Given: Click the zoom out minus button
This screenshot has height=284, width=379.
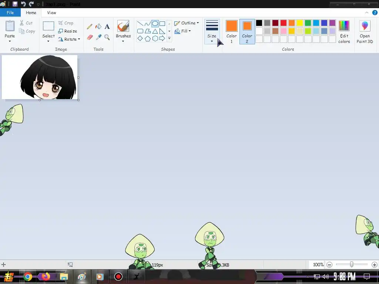Looking at the screenshot, I should (329, 265).
